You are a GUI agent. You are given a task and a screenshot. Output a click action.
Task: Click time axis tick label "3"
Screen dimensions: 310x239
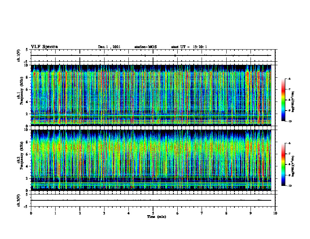pos(104,213)
